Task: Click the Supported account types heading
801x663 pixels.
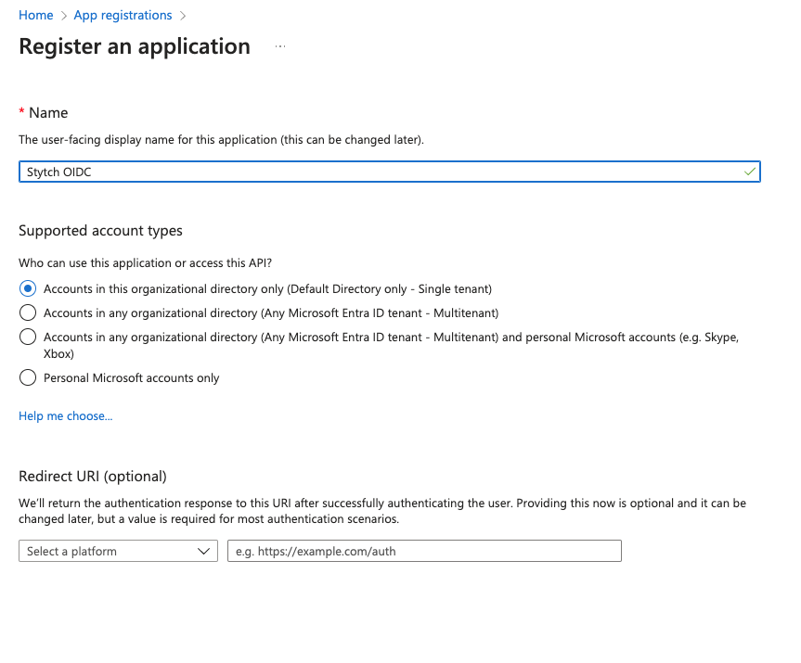Action: point(100,231)
